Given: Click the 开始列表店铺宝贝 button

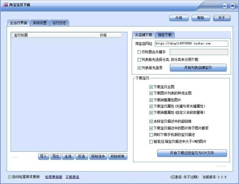Looking at the screenshot, I should [x=198, y=68].
